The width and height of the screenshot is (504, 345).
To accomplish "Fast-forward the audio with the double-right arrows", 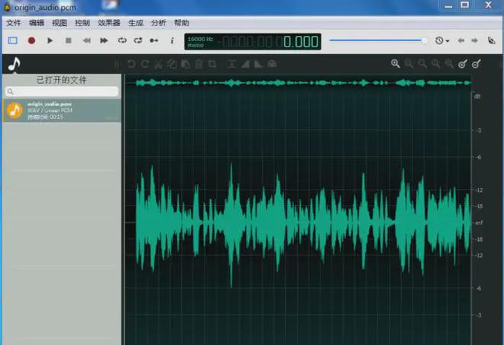I will (104, 40).
